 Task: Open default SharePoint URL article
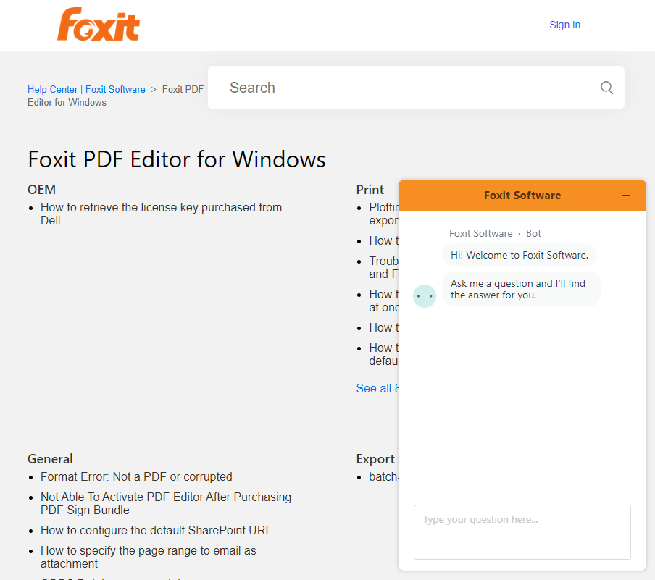(x=156, y=530)
